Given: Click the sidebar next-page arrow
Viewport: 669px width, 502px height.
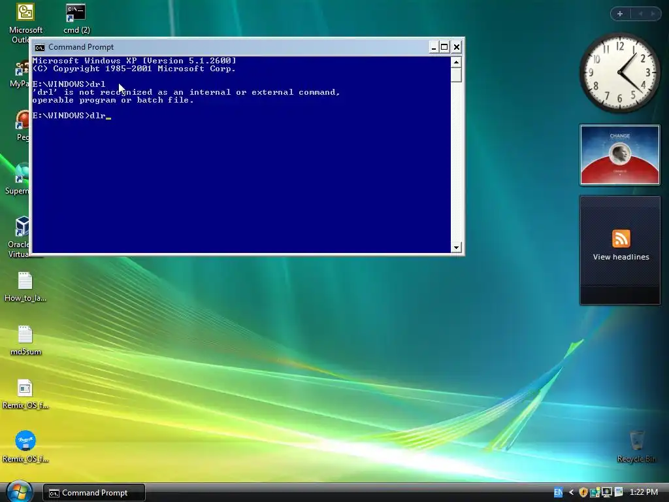Looking at the screenshot, I should 653,14.
